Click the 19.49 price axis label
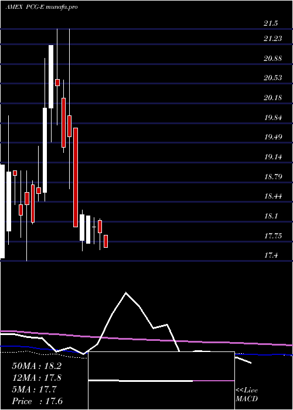293x410 pixels. point(273,137)
